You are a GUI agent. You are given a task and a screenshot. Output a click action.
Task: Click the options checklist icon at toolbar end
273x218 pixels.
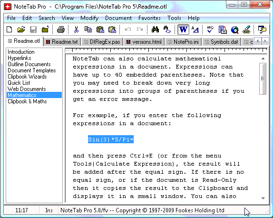coord(262,30)
